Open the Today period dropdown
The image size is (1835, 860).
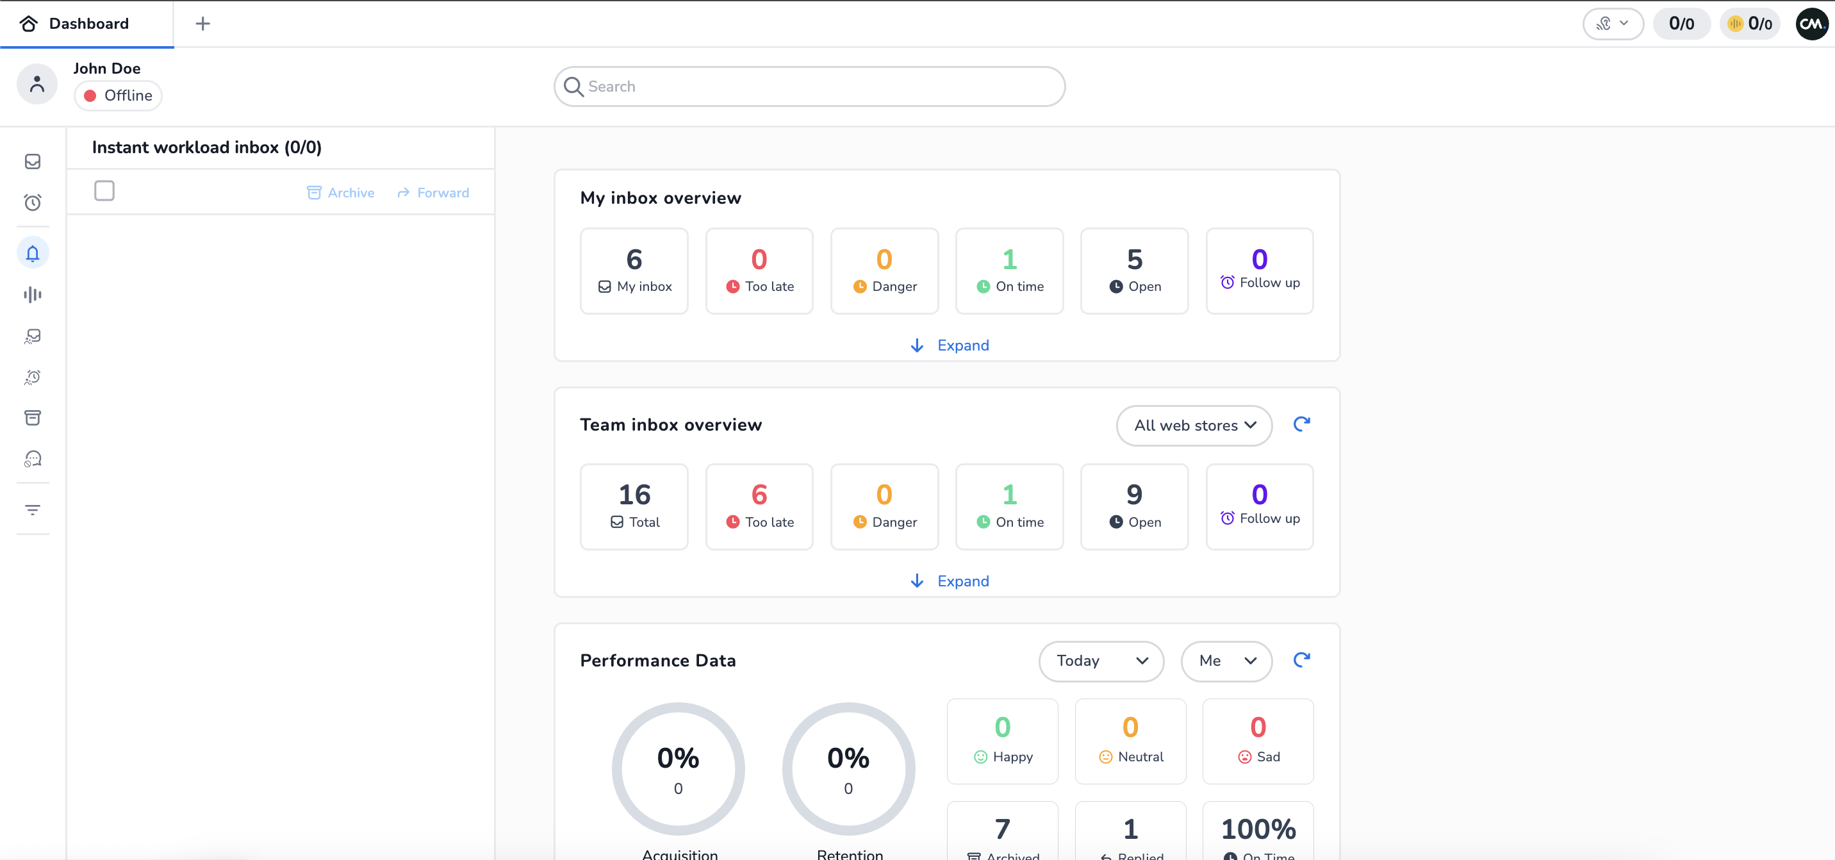coord(1101,661)
